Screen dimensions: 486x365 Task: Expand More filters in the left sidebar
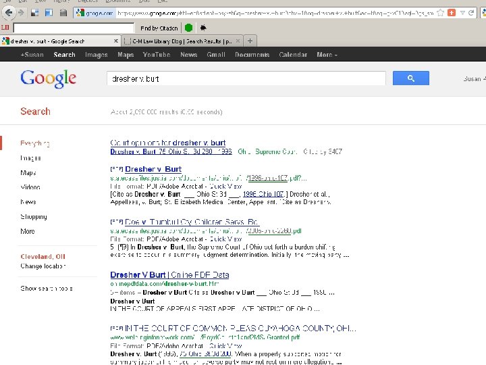[28, 231]
